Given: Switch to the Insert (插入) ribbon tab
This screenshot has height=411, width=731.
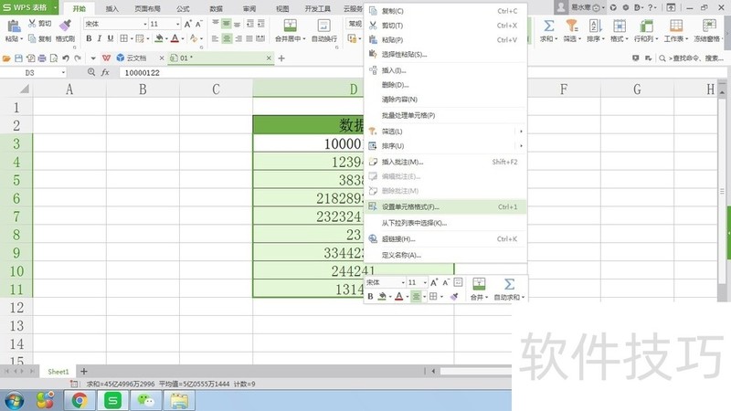Looking at the screenshot, I should [x=111, y=8].
